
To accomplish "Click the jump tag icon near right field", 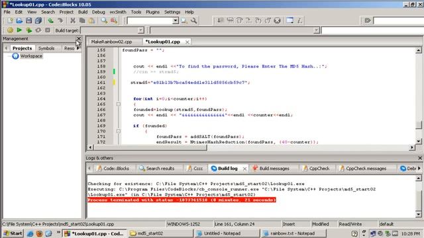I will (x=367, y=20).
